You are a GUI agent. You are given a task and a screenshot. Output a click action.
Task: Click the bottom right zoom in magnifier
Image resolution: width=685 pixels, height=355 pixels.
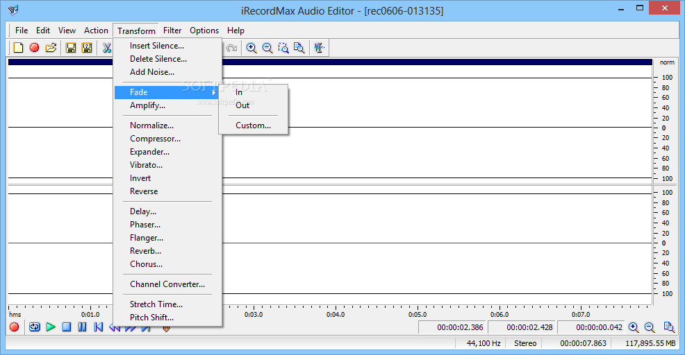[x=634, y=327]
